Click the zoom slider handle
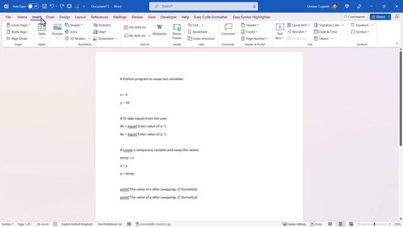The image size is (403, 227). point(374,224)
